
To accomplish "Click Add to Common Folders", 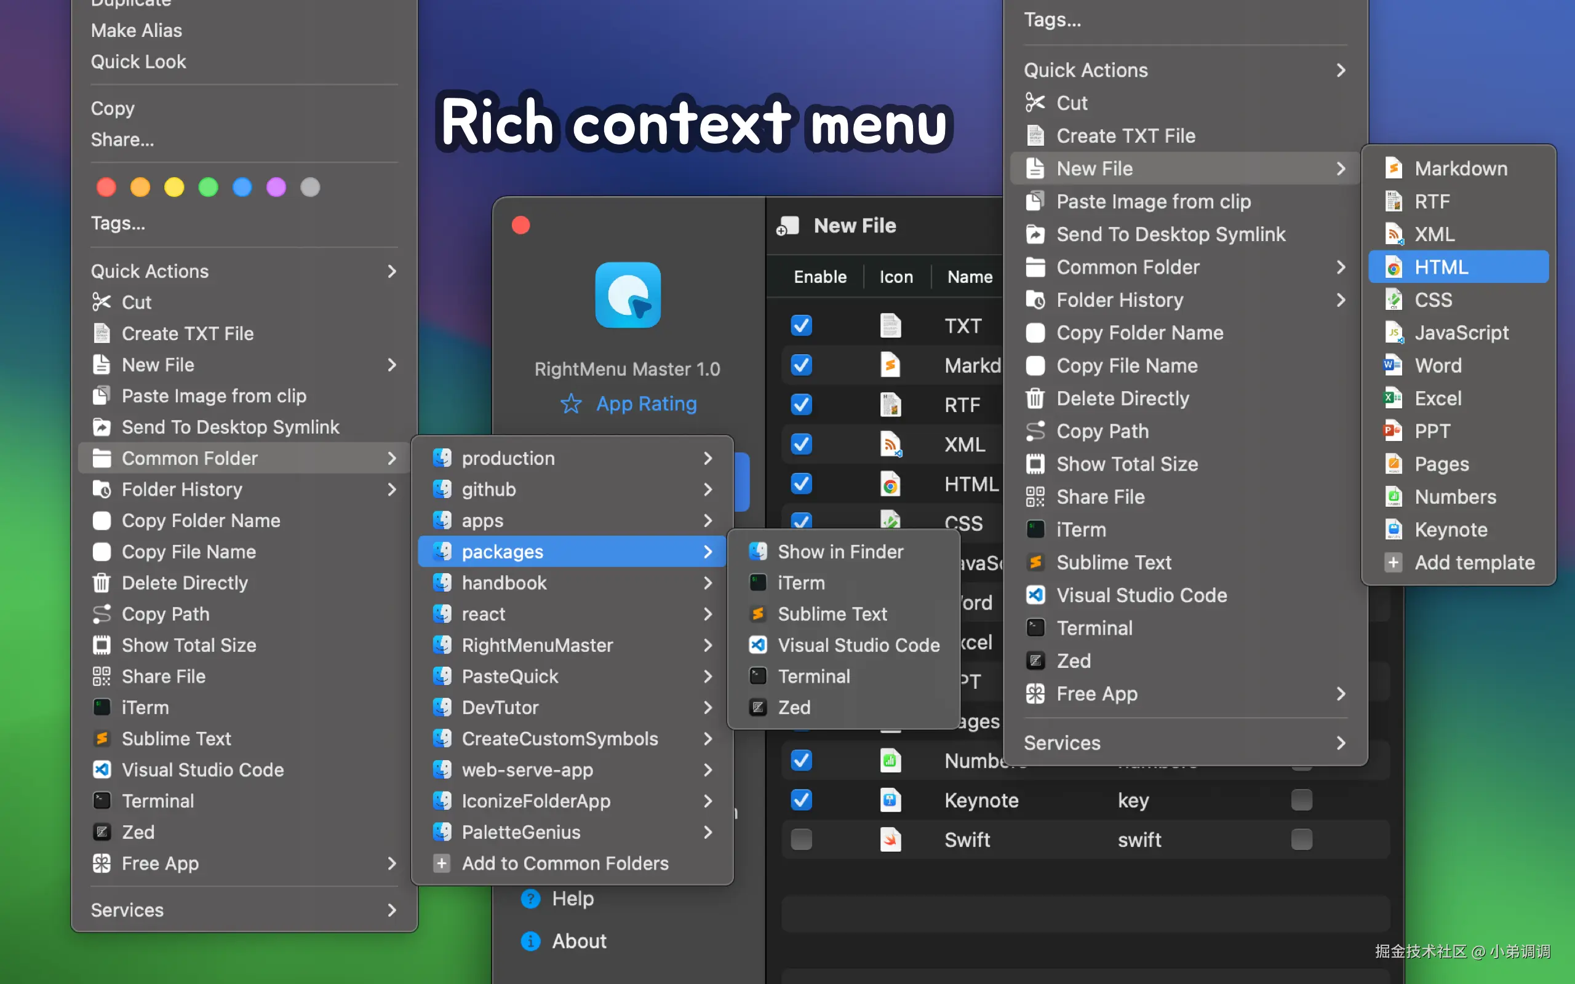I will click(564, 863).
